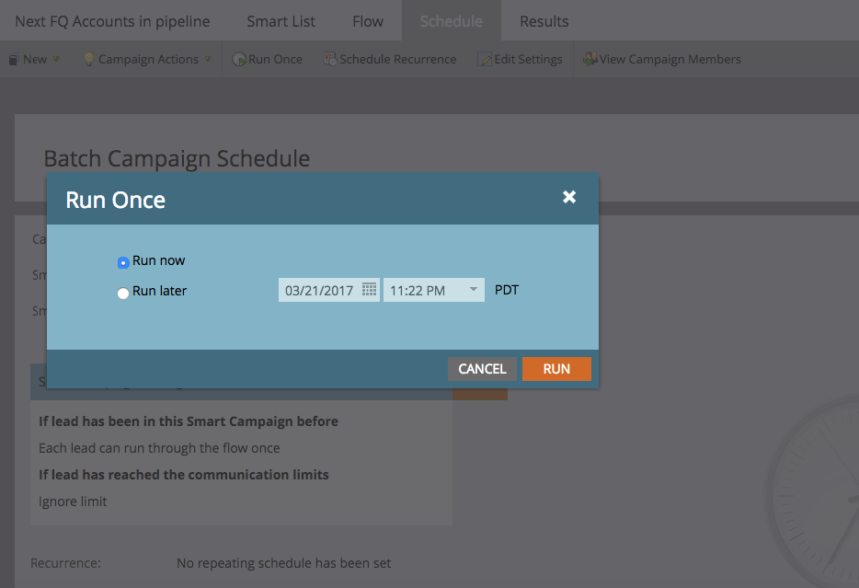The image size is (859, 588).
Task: Click the lightbulb Campaign Actions icon
Action: (88, 59)
